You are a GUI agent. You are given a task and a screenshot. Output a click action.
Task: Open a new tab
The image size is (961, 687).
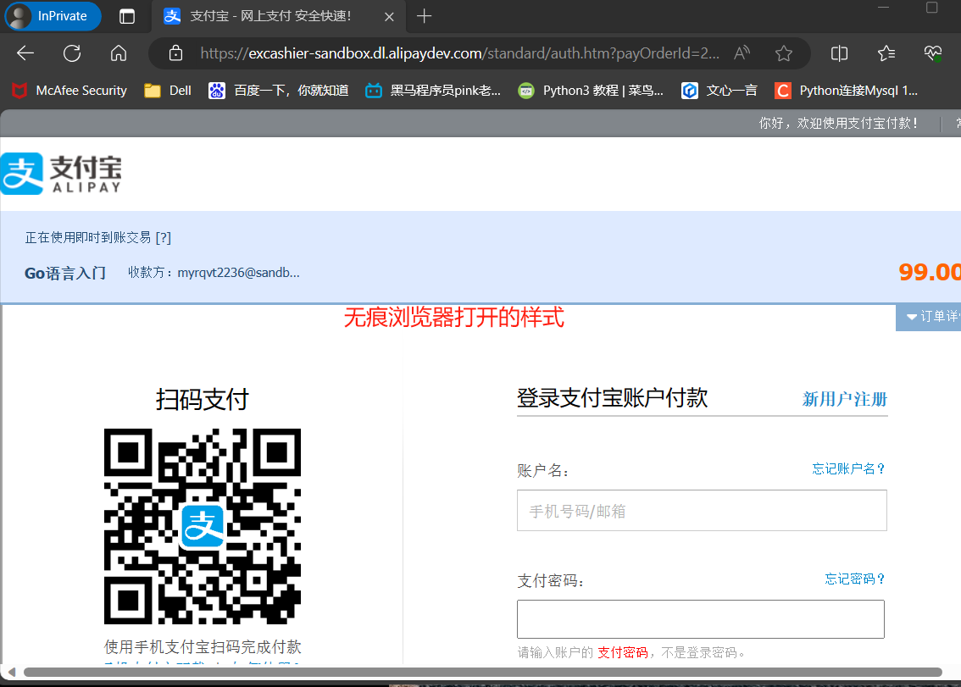click(424, 16)
